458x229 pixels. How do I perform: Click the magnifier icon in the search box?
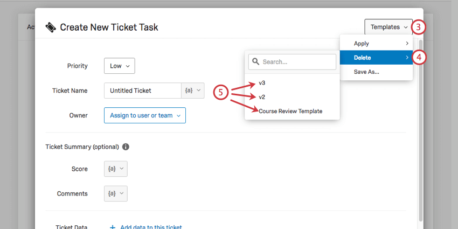pyautogui.click(x=255, y=62)
